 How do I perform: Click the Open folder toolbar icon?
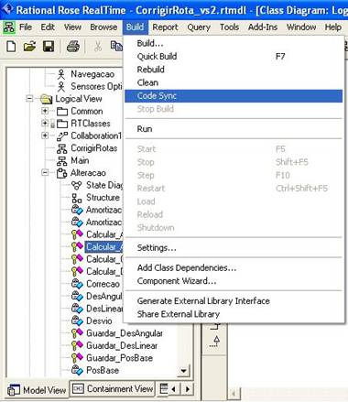tap(29, 47)
